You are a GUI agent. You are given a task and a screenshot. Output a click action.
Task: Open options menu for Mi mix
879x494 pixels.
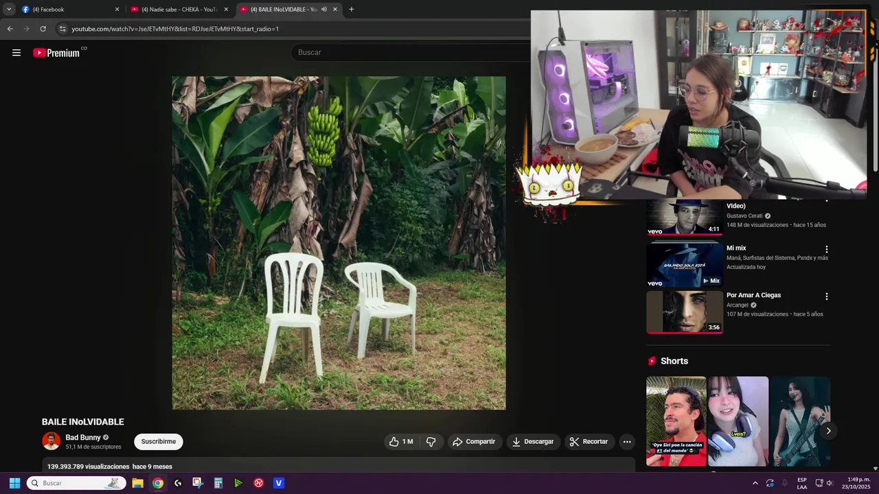[x=826, y=250]
